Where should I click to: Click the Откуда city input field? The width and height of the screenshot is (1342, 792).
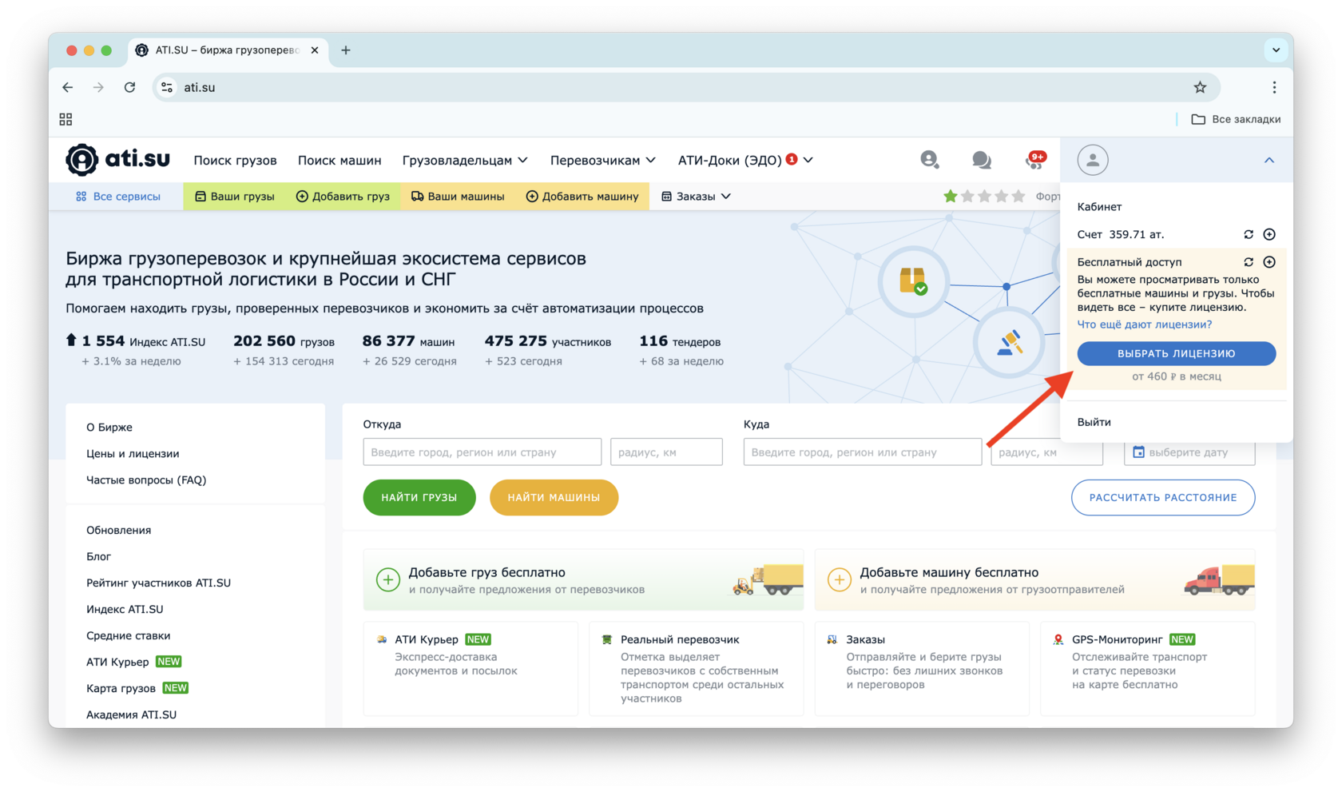(482, 452)
